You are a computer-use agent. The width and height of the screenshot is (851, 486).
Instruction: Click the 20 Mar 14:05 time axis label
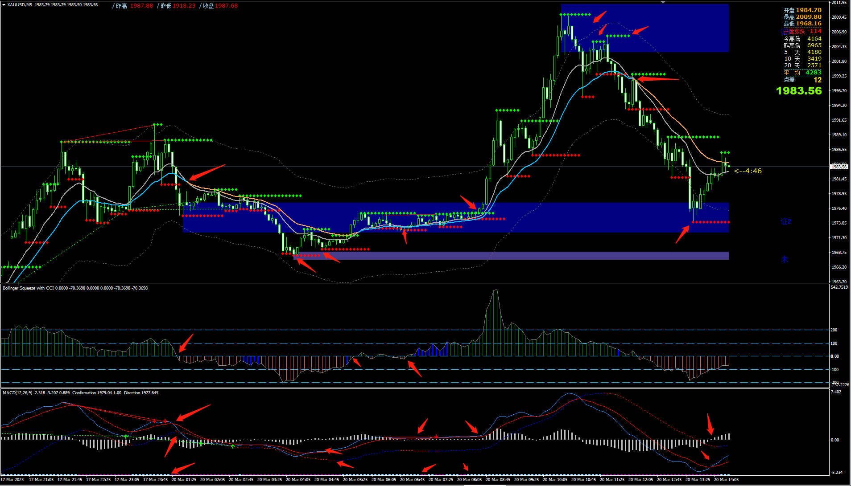tap(726, 480)
